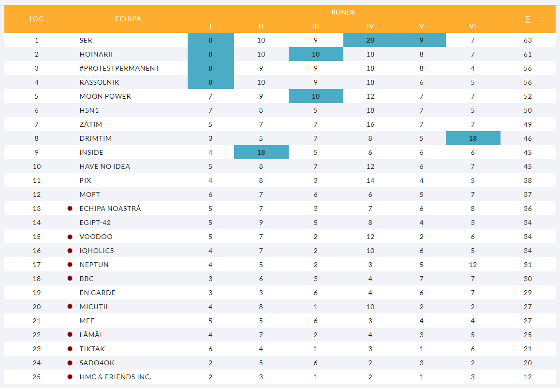560x388 pixels.
Task: Click DRIMTIM's highlighted round VI score 18
Action: [473, 138]
